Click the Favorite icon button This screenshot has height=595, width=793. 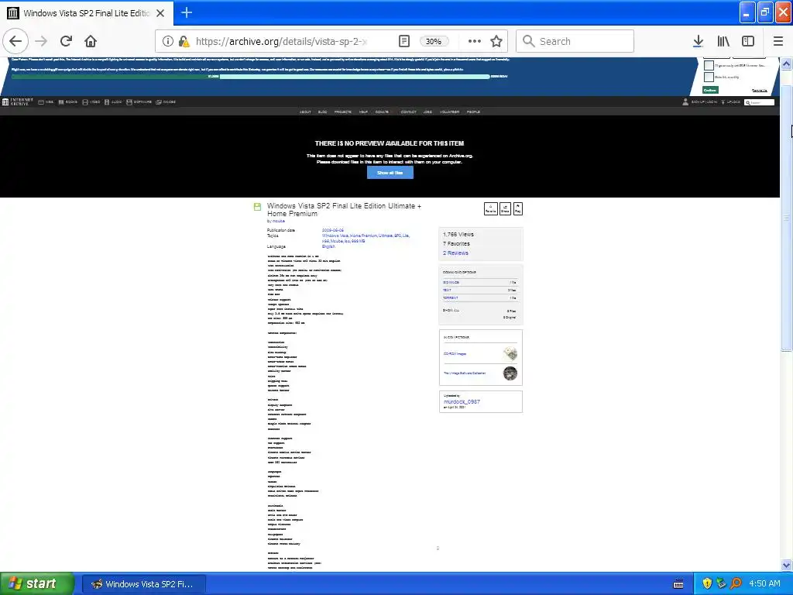pyautogui.click(x=490, y=208)
